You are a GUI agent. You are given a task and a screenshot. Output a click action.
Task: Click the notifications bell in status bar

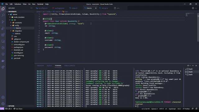(x=196, y=109)
